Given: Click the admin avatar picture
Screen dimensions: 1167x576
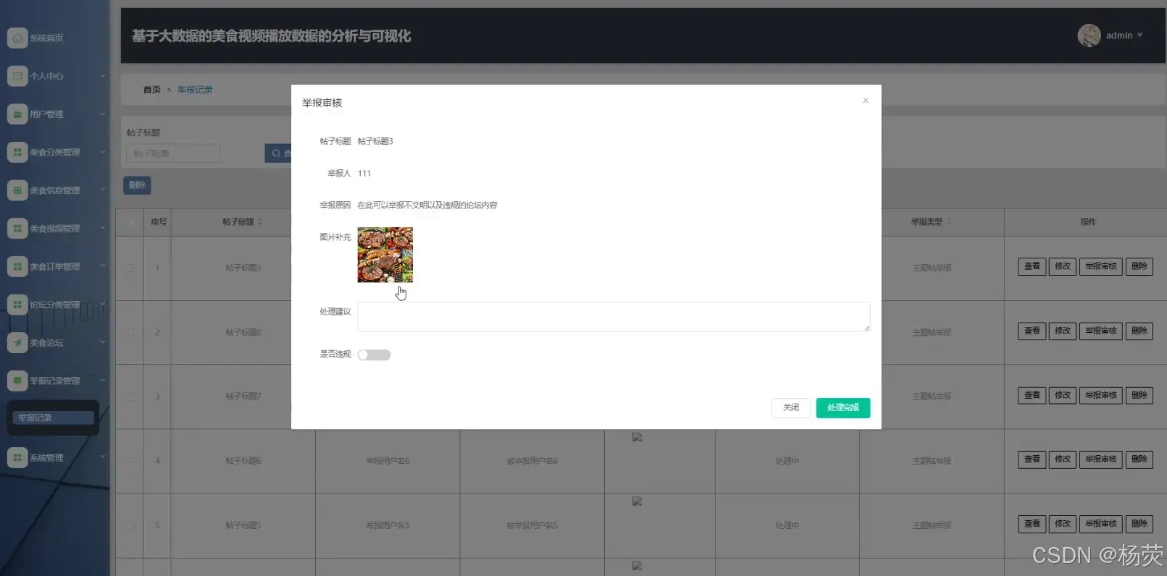Looking at the screenshot, I should click(1089, 35).
